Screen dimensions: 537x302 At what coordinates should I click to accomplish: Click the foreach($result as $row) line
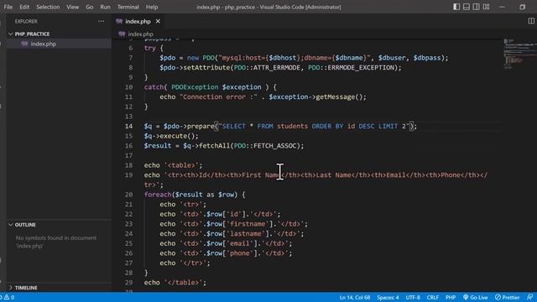point(195,195)
